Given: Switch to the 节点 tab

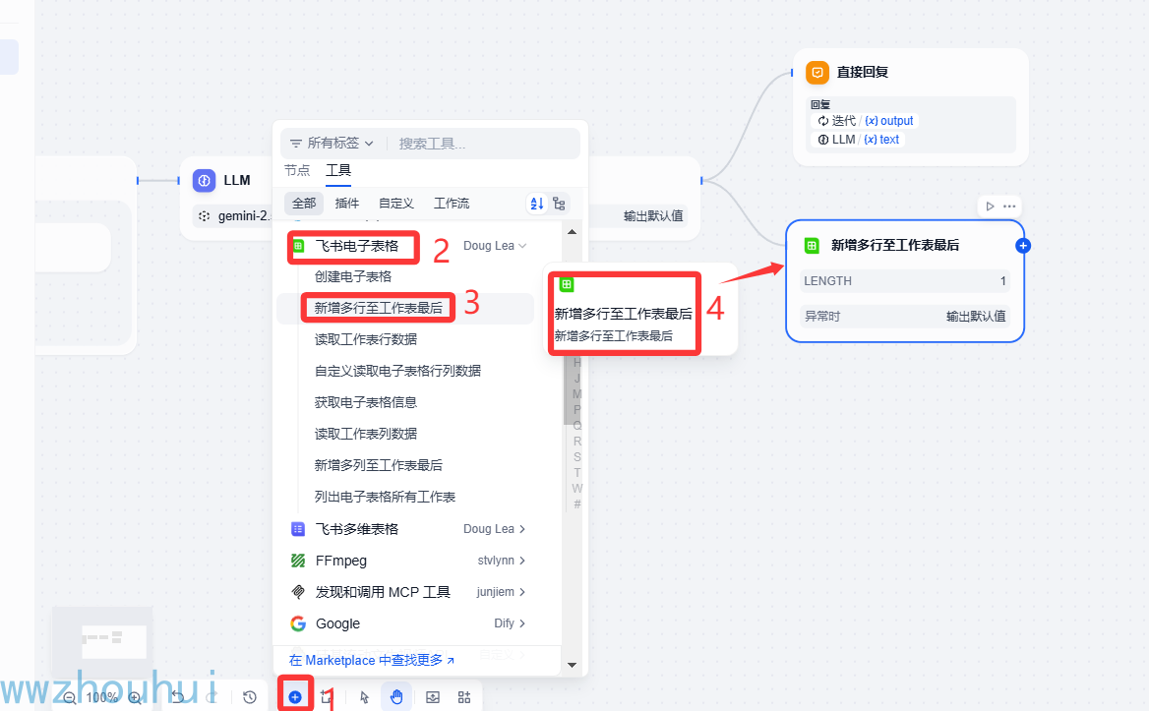Looking at the screenshot, I should coord(297,170).
